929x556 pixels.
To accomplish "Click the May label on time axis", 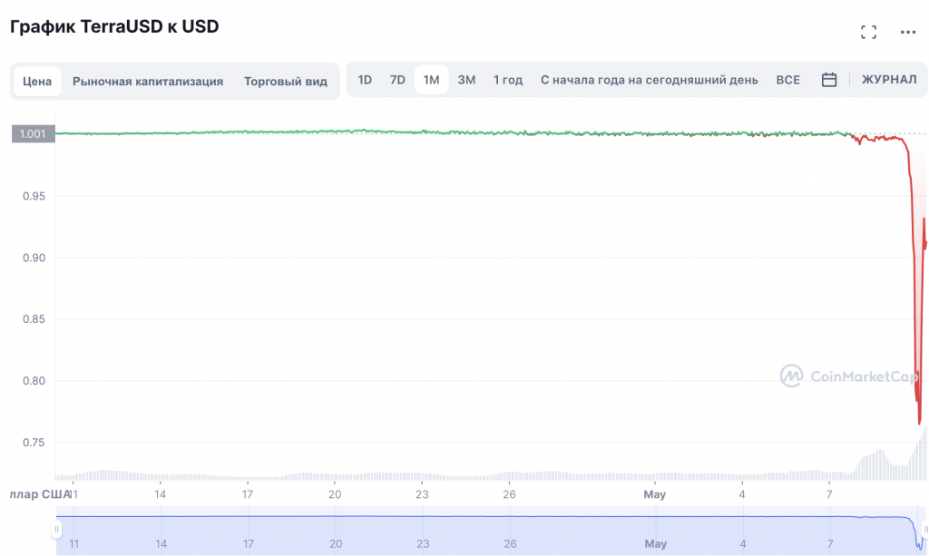I will pyautogui.click(x=654, y=494).
